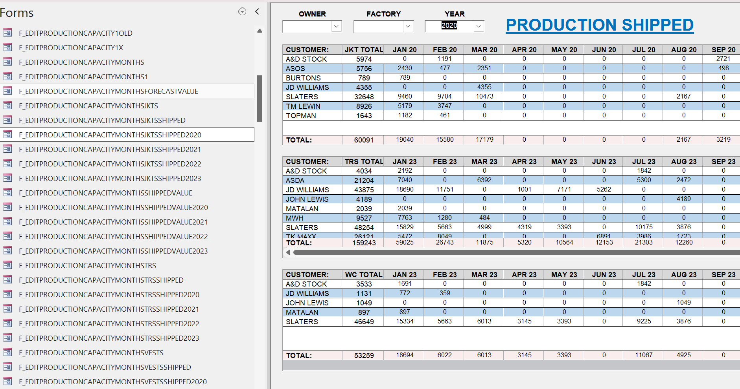This screenshot has width=740, height=389.
Task: Open the Forms navigation pane options menu
Action: click(242, 12)
